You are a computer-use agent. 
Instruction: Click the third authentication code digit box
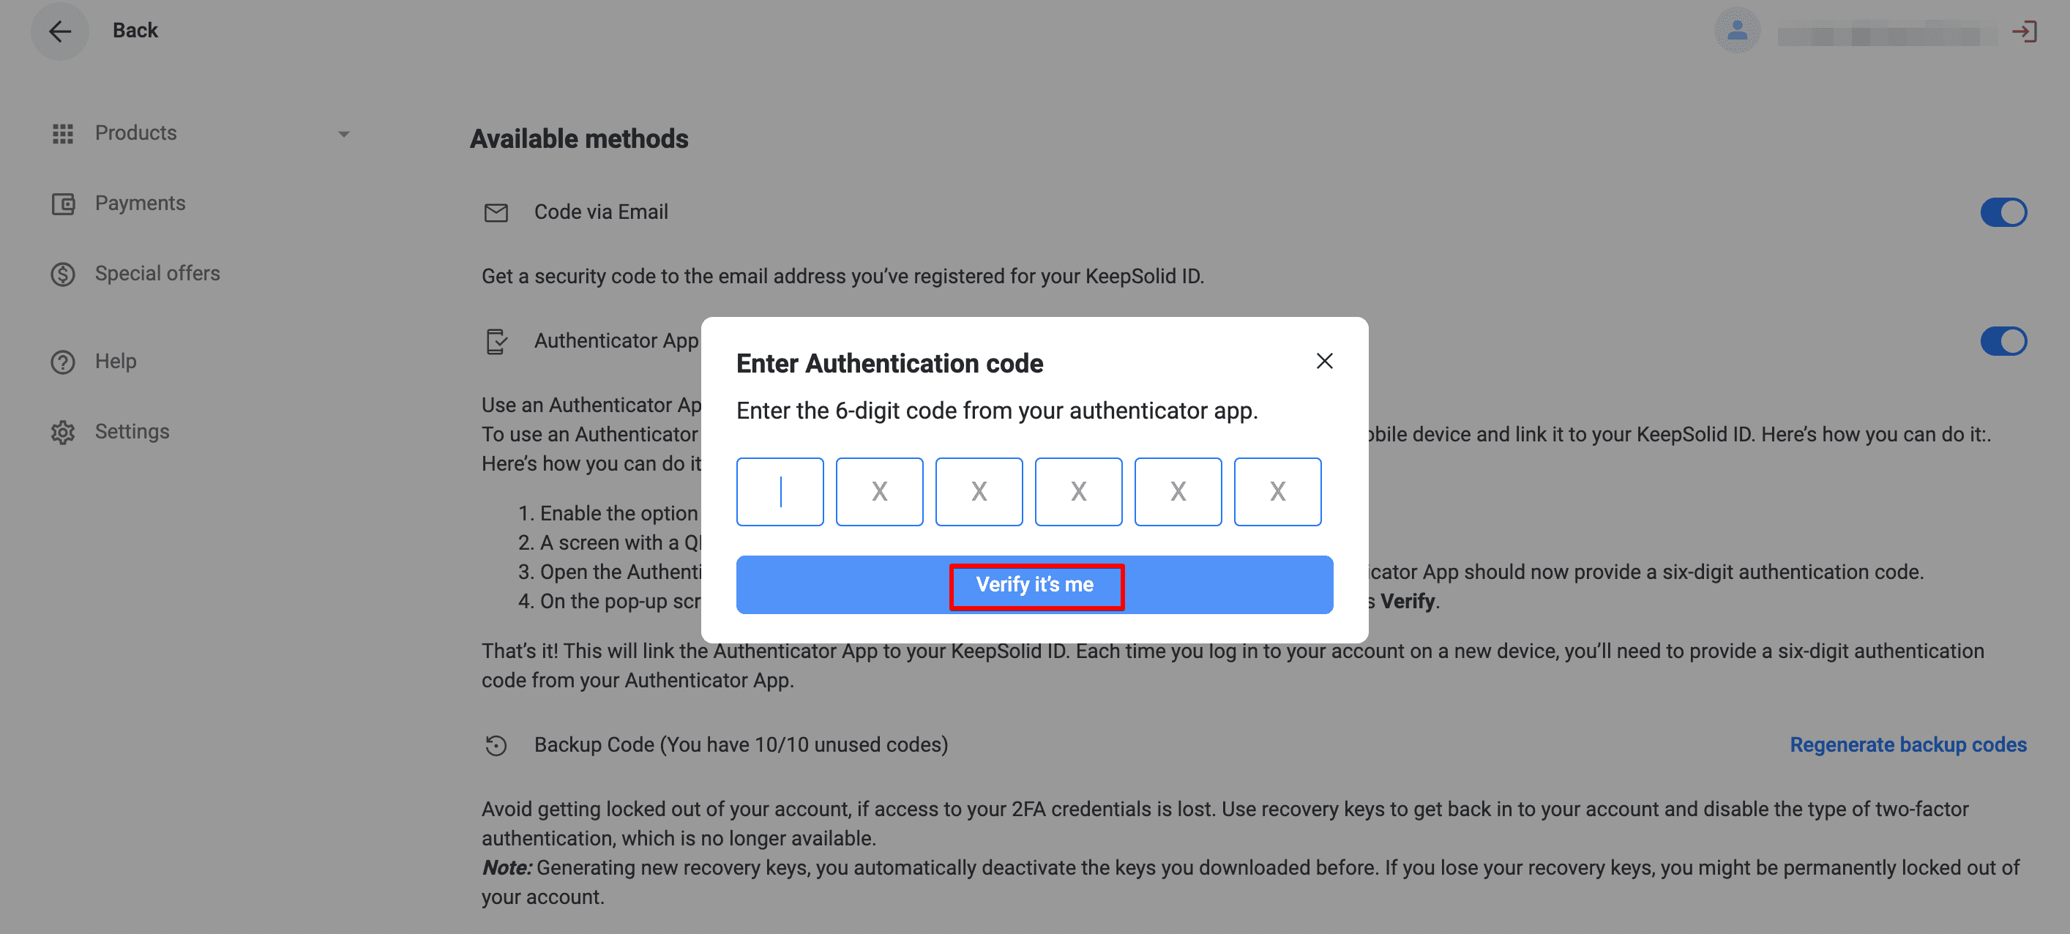[979, 492]
